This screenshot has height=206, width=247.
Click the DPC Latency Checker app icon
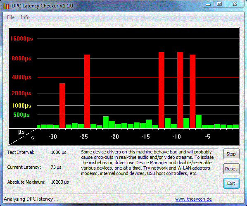pos(6,6)
